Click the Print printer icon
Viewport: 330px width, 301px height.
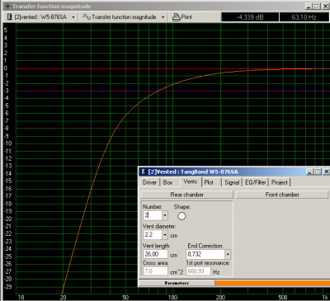click(x=176, y=17)
